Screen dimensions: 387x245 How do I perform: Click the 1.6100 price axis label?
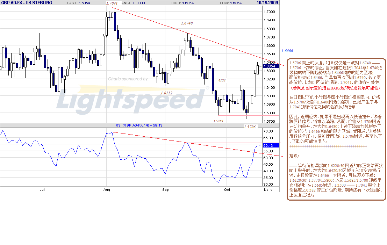click(269, 87)
